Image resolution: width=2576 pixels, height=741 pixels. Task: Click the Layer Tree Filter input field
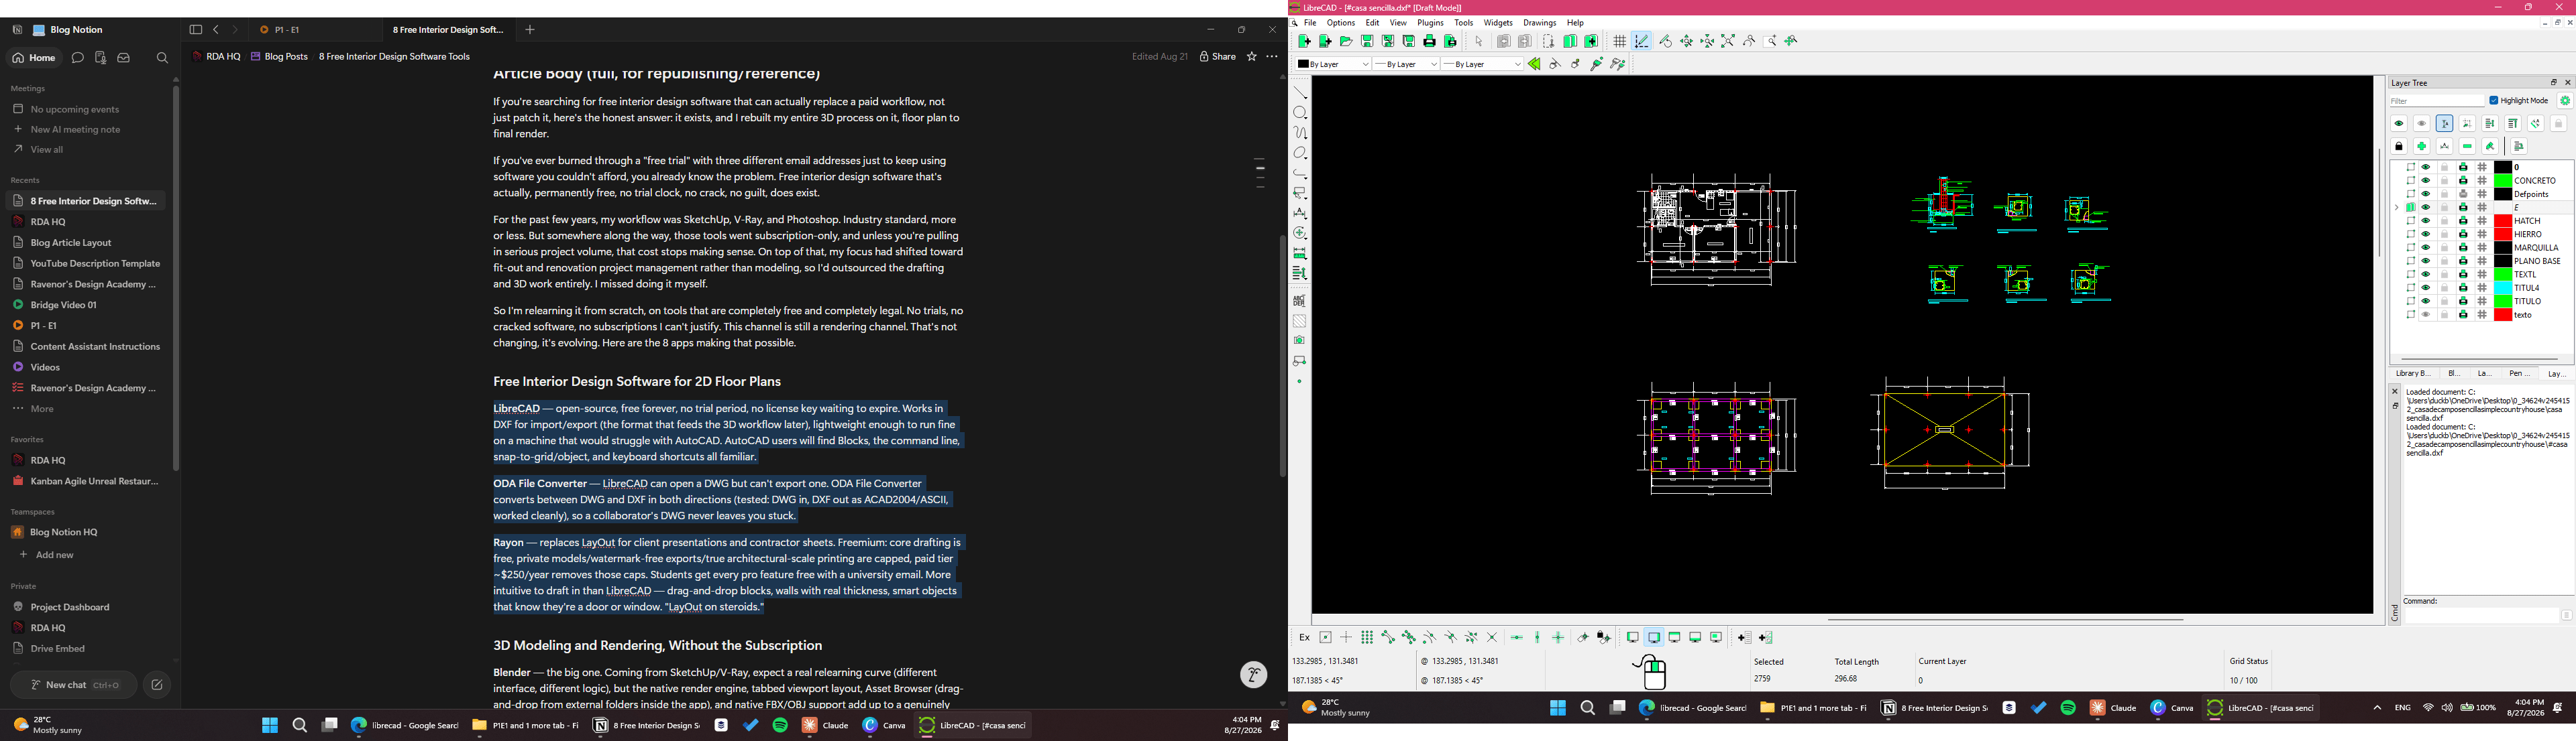coord(2437,101)
